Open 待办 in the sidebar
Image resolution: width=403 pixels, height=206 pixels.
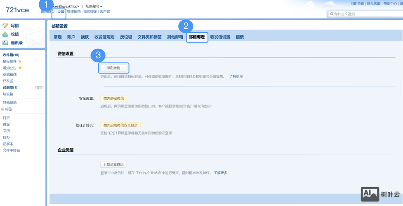click(x=6, y=138)
